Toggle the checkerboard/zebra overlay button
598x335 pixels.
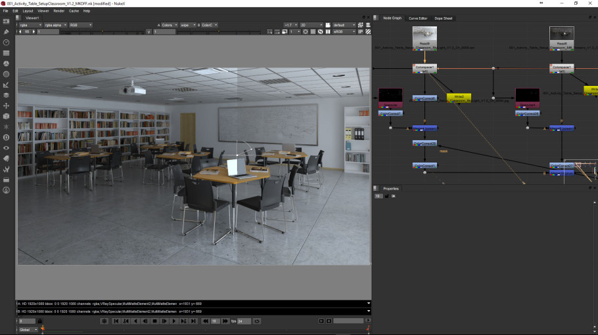click(368, 31)
